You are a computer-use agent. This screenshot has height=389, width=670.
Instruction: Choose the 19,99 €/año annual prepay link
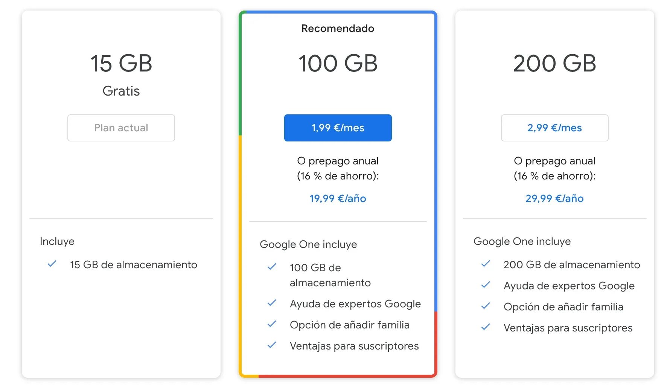(x=338, y=199)
